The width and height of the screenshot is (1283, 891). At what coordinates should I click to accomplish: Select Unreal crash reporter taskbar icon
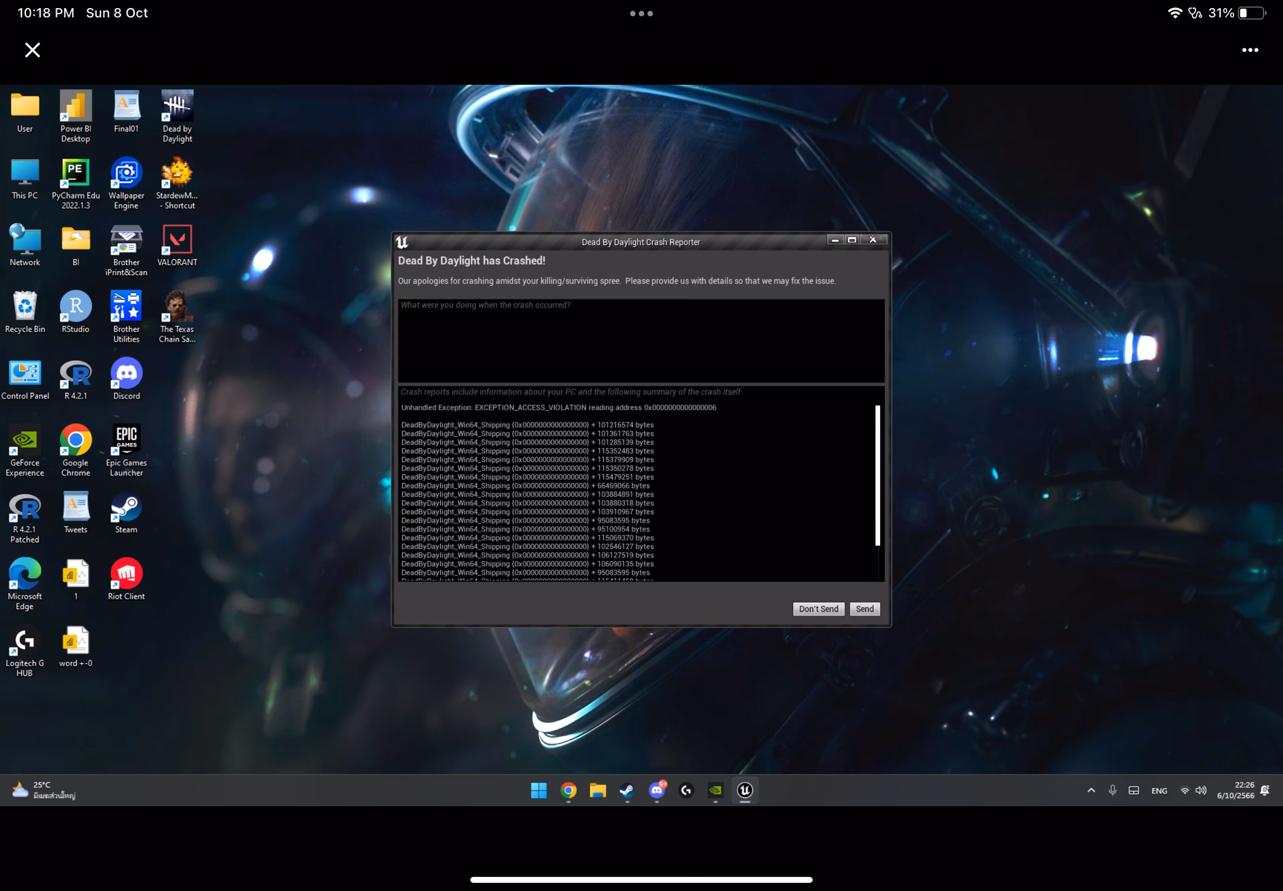(745, 790)
